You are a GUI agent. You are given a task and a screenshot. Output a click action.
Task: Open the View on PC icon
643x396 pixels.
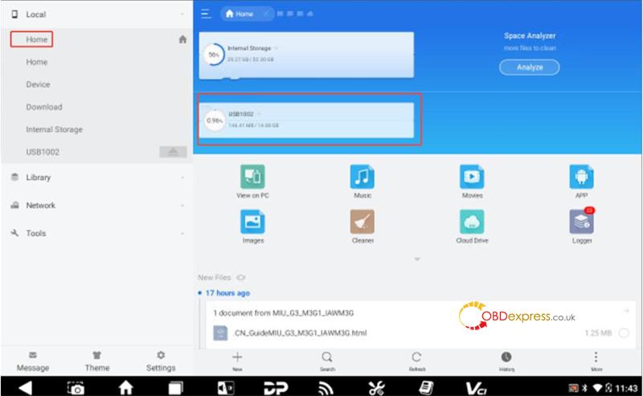click(x=252, y=177)
